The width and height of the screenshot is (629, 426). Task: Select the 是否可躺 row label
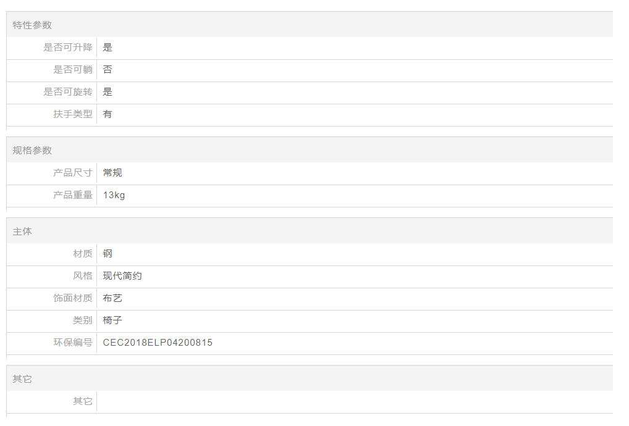(72, 70)
